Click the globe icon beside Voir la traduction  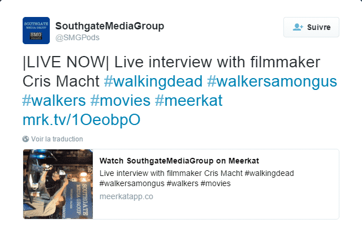(x=25, y=139)
